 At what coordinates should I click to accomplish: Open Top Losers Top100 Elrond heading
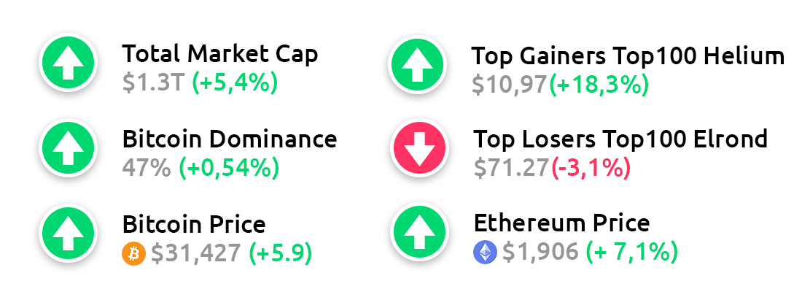[620, 139]
